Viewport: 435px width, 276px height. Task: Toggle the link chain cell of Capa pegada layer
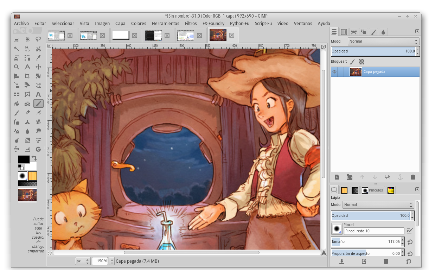[341, 72]
